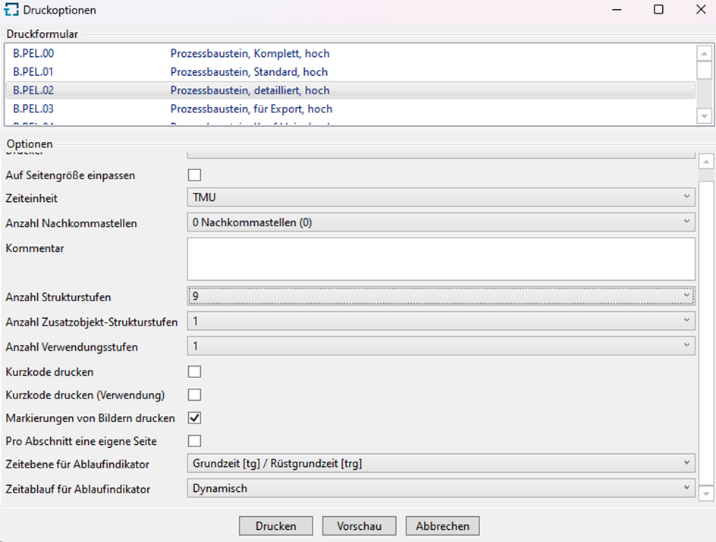The height and width of the screenshot is (542, 716).
Task: Click the Druckoptionen application icon in title bar
Action: coord(11,10)
